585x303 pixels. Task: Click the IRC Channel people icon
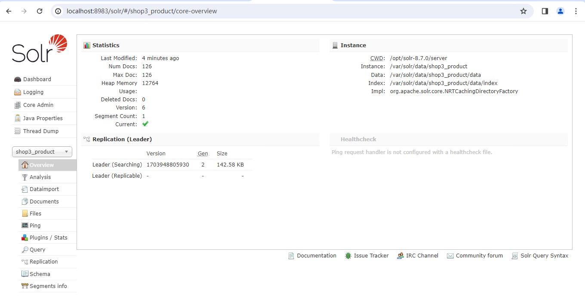[400, 256]
